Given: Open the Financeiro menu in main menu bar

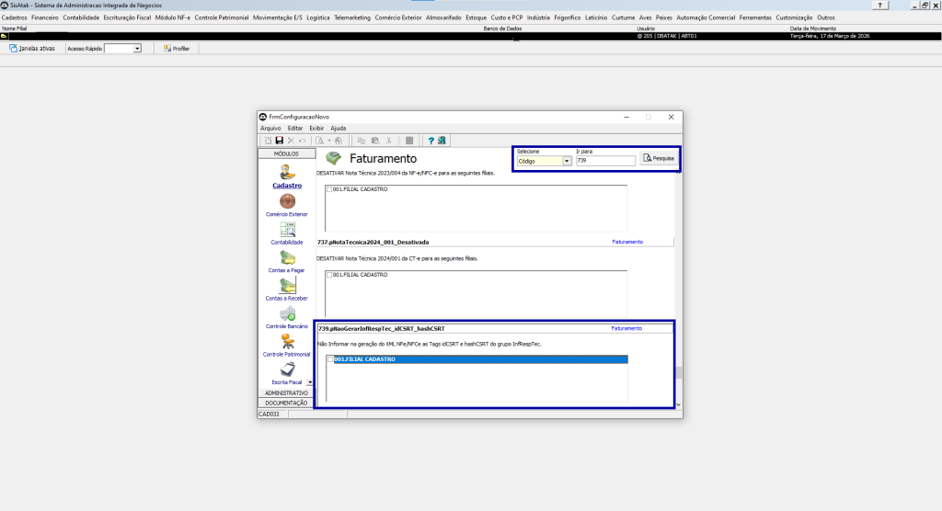Looking at the screenshot, I should coord(44,17).
